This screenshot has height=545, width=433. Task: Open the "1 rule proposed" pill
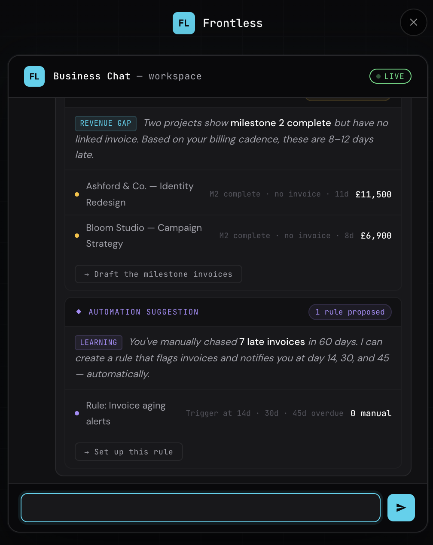pos(350,312)
